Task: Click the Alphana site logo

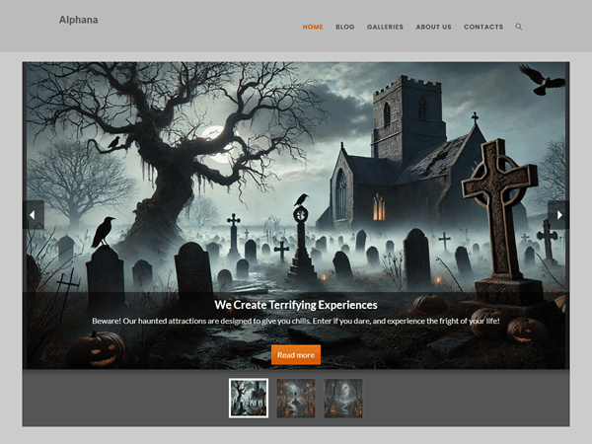Action: (x=79, y=20)
